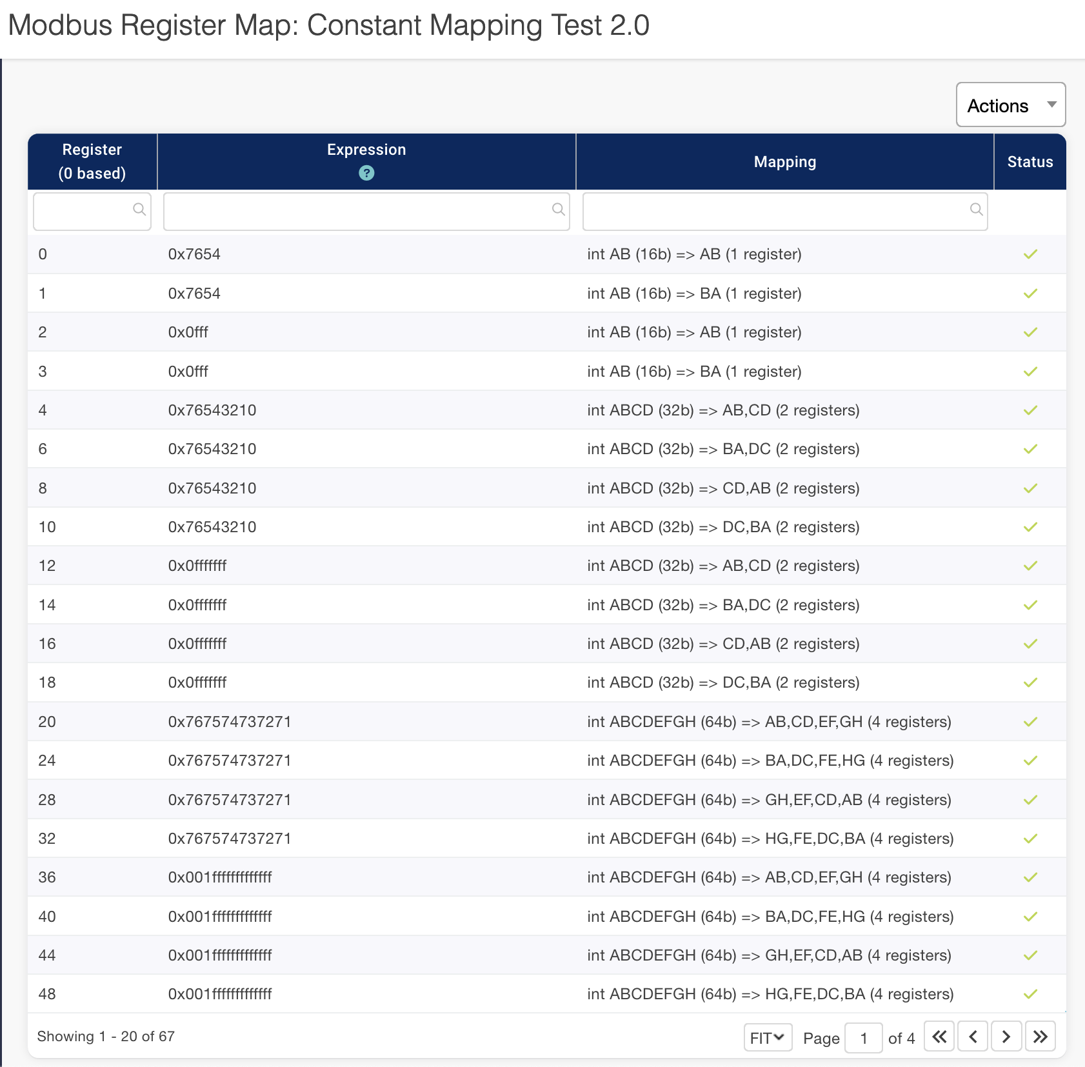
Task: Click the Expression column header
Action: click(366, 150)
